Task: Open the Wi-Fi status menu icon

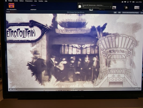Action: click(130, 2)
